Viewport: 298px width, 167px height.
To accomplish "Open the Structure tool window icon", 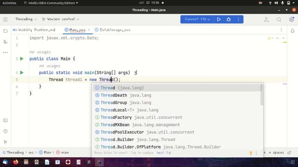I will pos(5,42).
